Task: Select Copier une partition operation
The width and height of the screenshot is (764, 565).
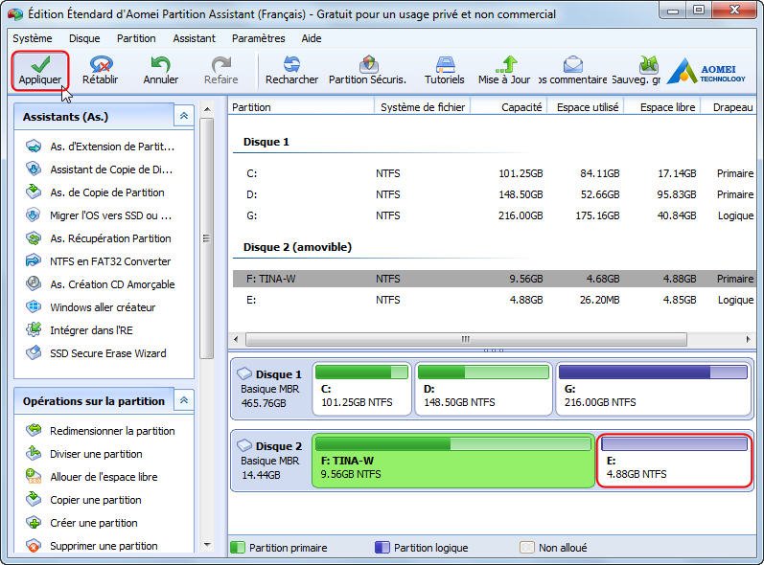Action: 83,500
